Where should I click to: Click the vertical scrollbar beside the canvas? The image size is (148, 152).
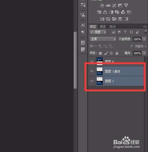pos(75,60)
